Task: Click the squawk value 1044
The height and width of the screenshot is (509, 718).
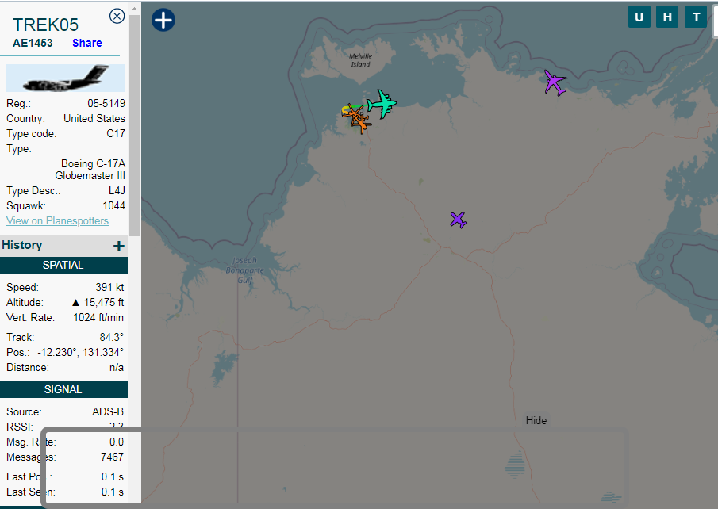Action: (x=113, y=205)
